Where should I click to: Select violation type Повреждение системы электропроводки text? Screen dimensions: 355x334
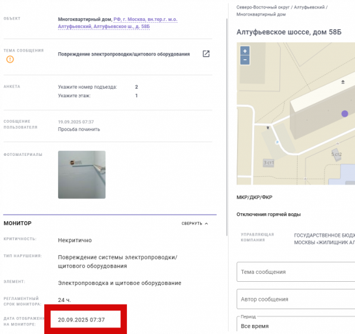[x=117, y=262]
